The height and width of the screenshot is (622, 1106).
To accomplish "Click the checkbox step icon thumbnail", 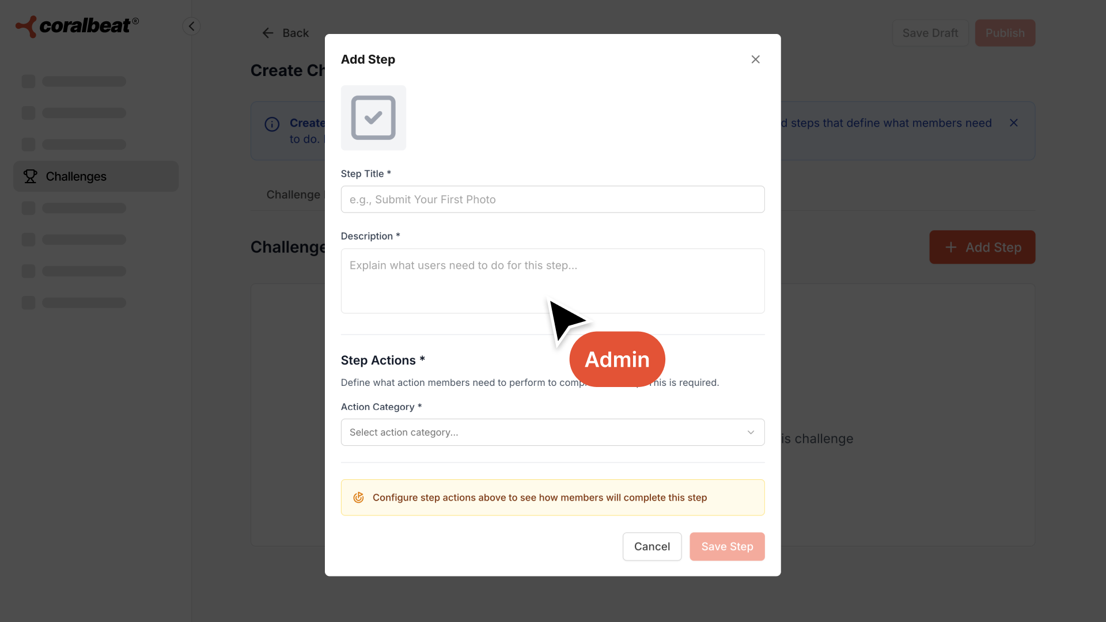I will click(x=373, y=117).
